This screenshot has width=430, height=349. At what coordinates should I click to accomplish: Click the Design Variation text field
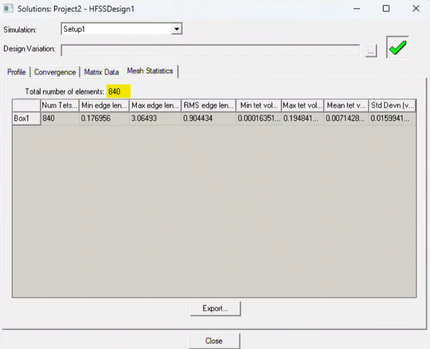(210, 50)
